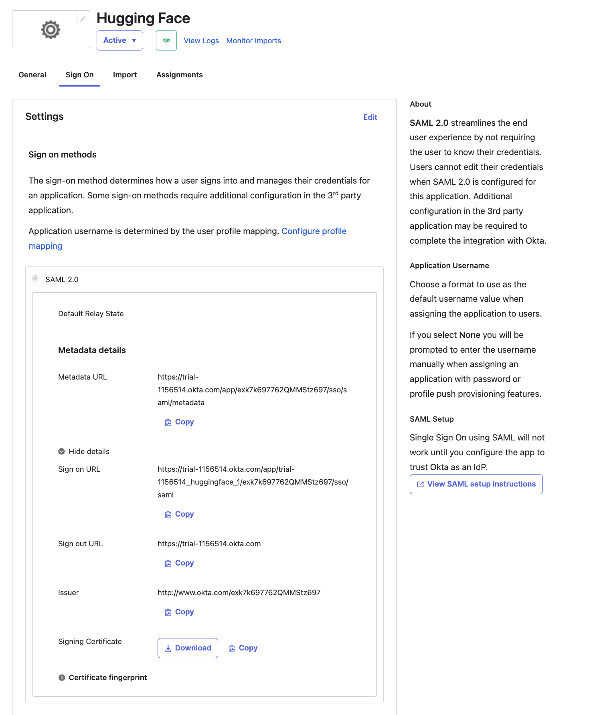
Task: Open the View Logs link
Action: pos(201,41)
